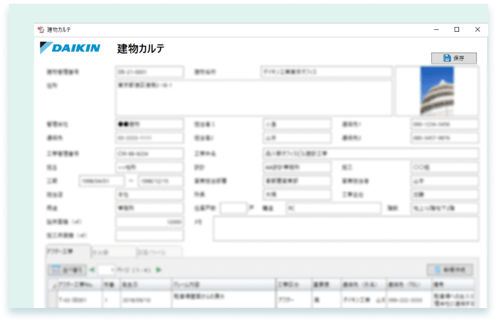The width and height of the screenshot is (497, 322).
Task: Click the construction project name field
Action: (x=370, y=153)
